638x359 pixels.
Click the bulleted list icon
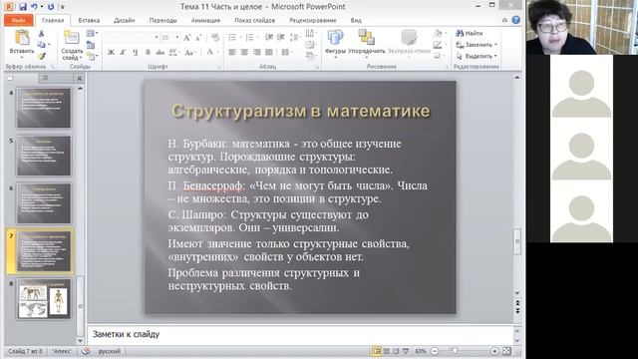(x=233, y=38)
